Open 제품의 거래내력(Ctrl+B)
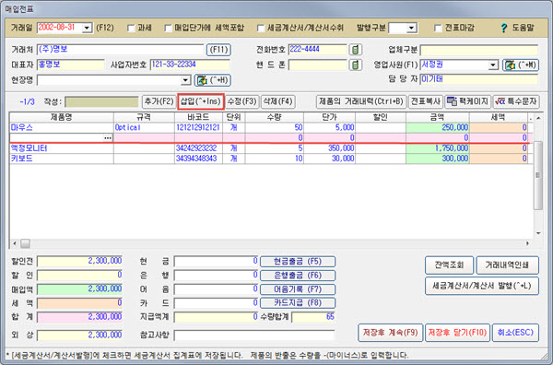Screen dimensions: 553x365 pyautogui.click(x=361, y=101)
